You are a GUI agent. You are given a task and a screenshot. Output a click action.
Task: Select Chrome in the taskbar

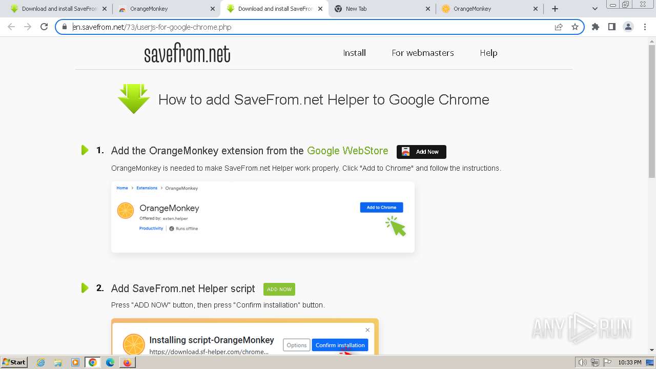pos(93,362)
